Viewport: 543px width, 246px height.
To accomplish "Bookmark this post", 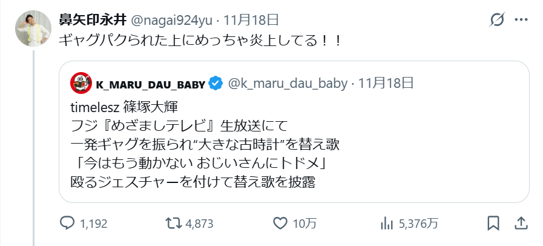I will tap(493, 223).
